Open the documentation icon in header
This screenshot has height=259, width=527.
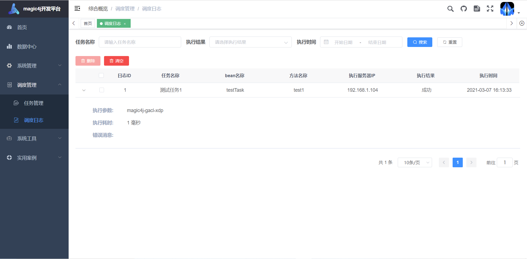477,9
